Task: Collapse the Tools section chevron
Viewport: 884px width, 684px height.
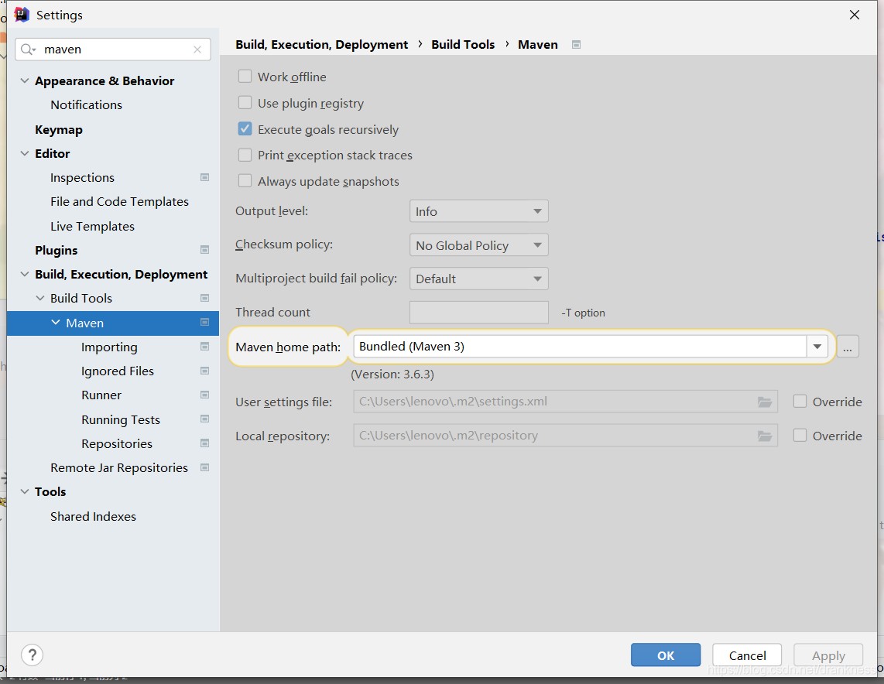Action: click(24, 491)
